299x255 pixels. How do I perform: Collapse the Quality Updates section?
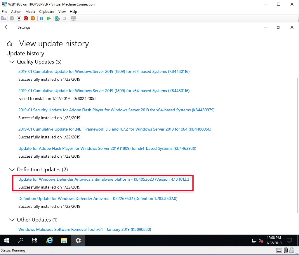coord(12,62)
